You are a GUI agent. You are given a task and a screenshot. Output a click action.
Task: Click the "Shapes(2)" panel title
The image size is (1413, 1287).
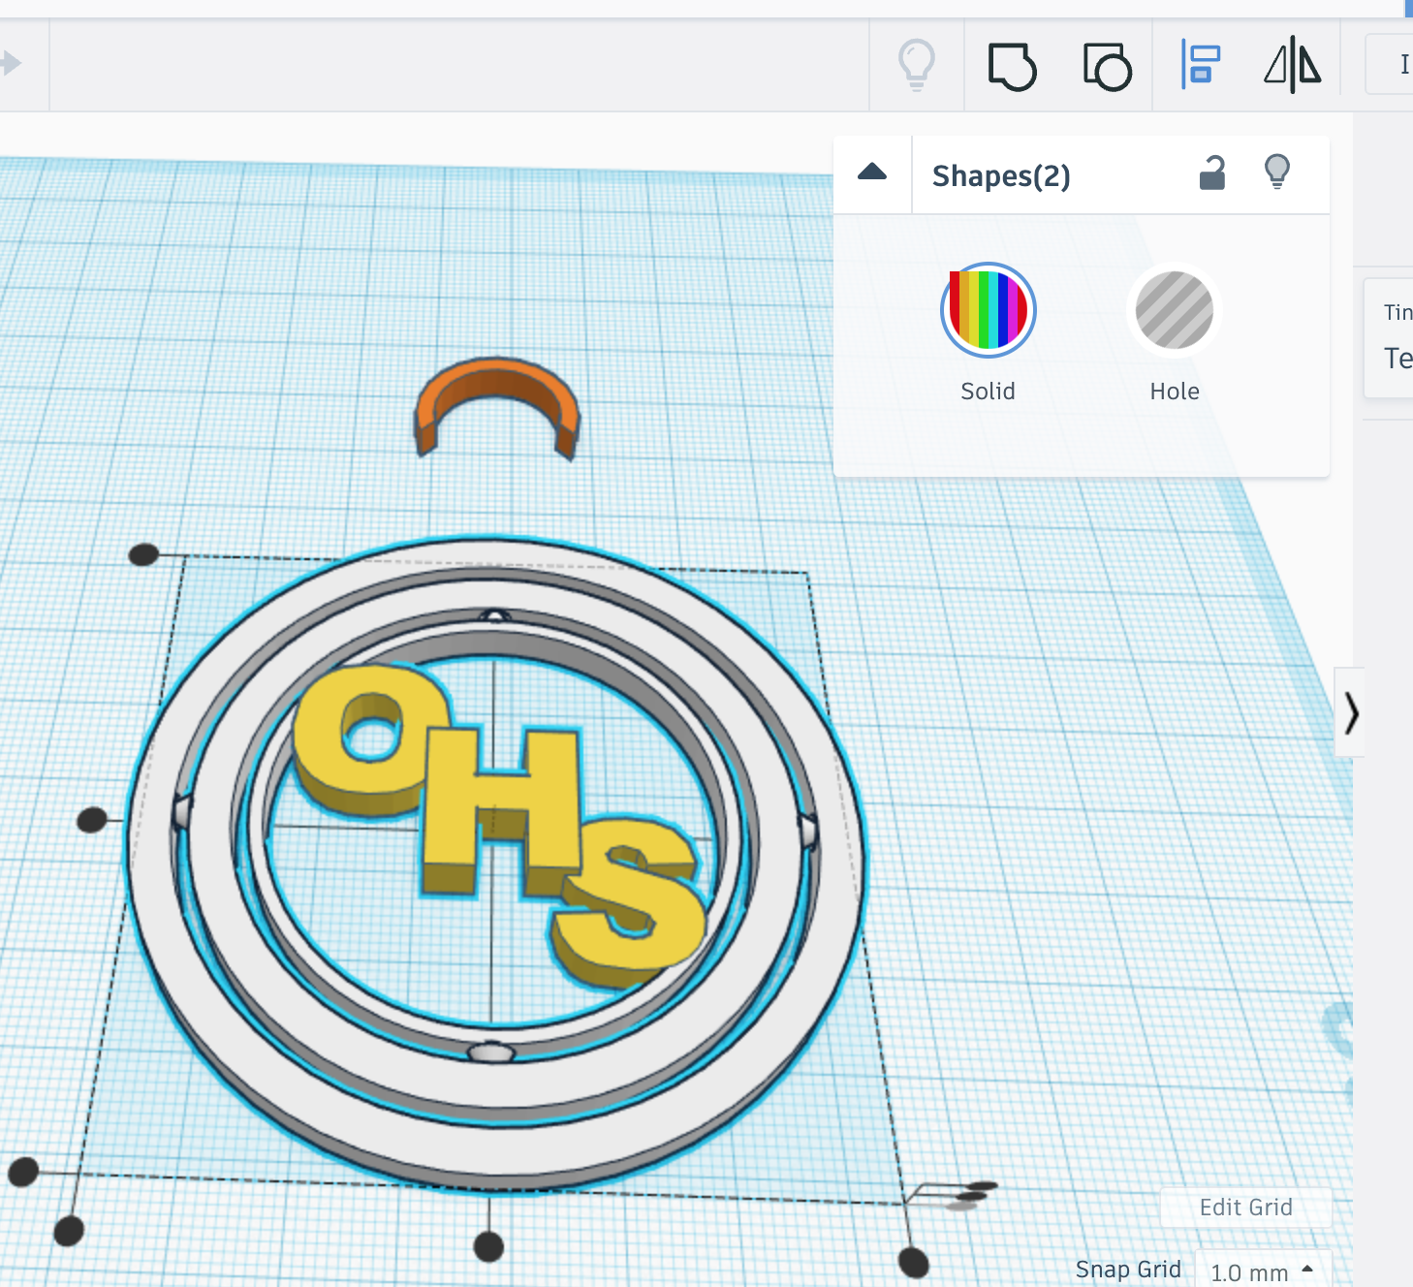click(1001, 176)
